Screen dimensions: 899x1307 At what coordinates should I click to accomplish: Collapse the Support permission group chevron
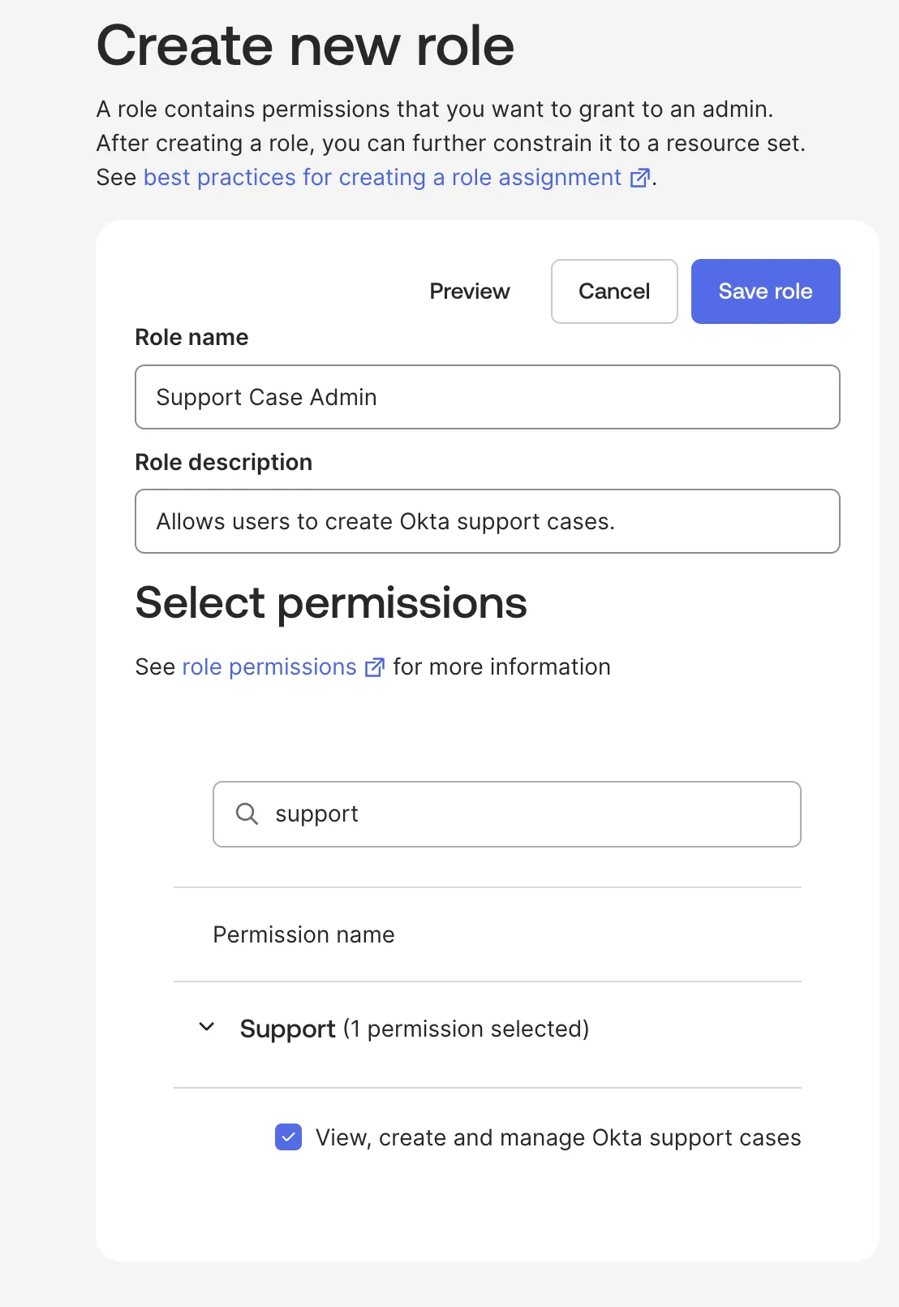(207, 1028)
